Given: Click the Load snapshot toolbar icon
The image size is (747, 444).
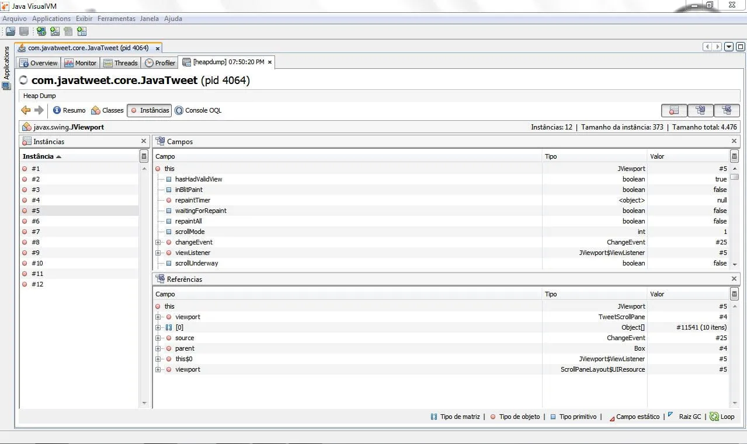Looking at the screenshot, I should [11, 32].
